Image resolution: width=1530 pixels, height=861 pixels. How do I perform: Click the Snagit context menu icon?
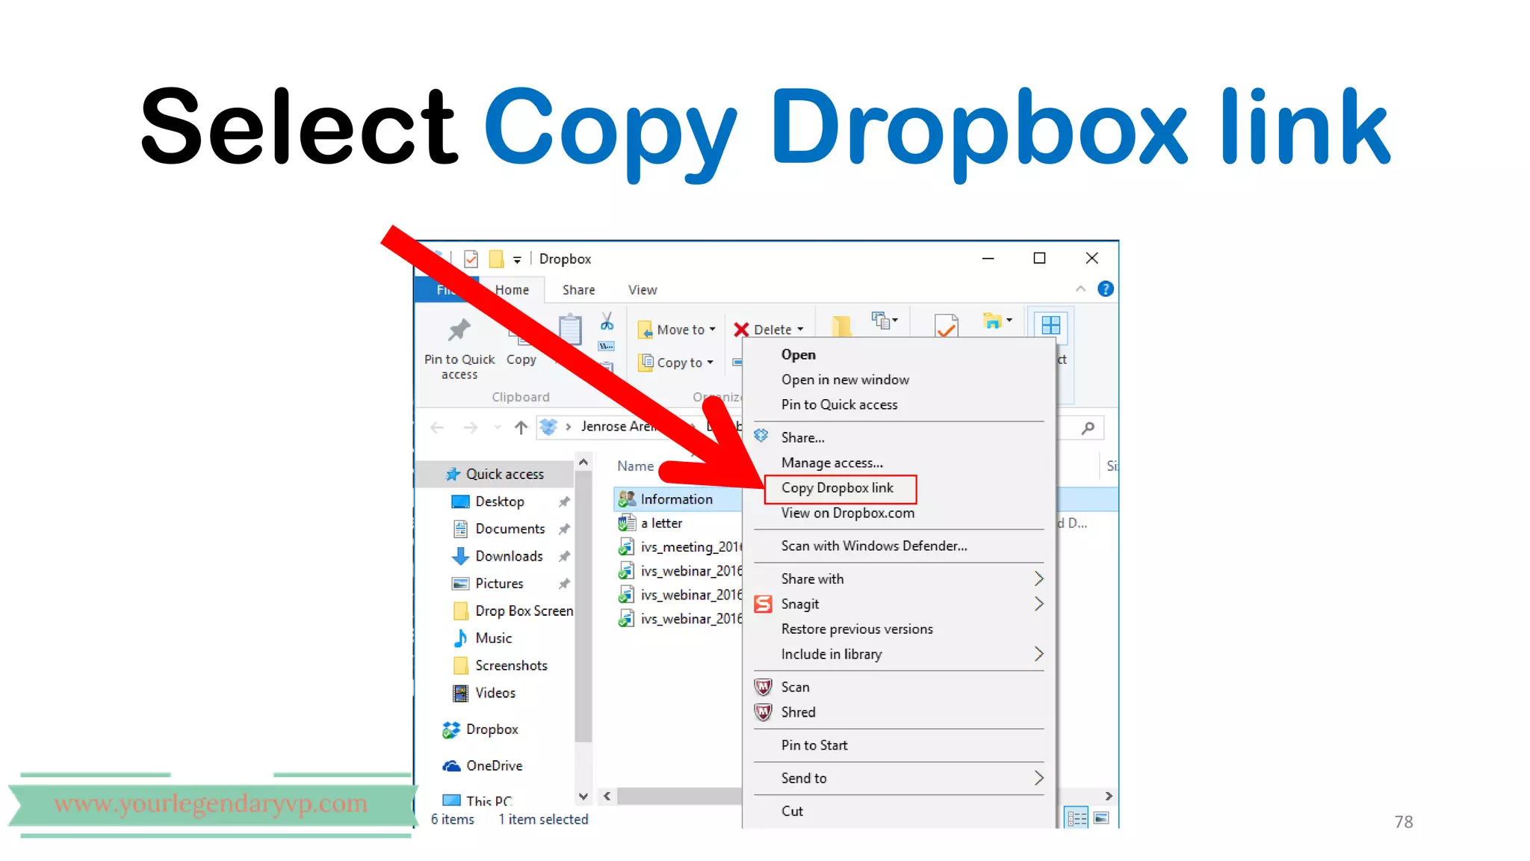[763, 604]
